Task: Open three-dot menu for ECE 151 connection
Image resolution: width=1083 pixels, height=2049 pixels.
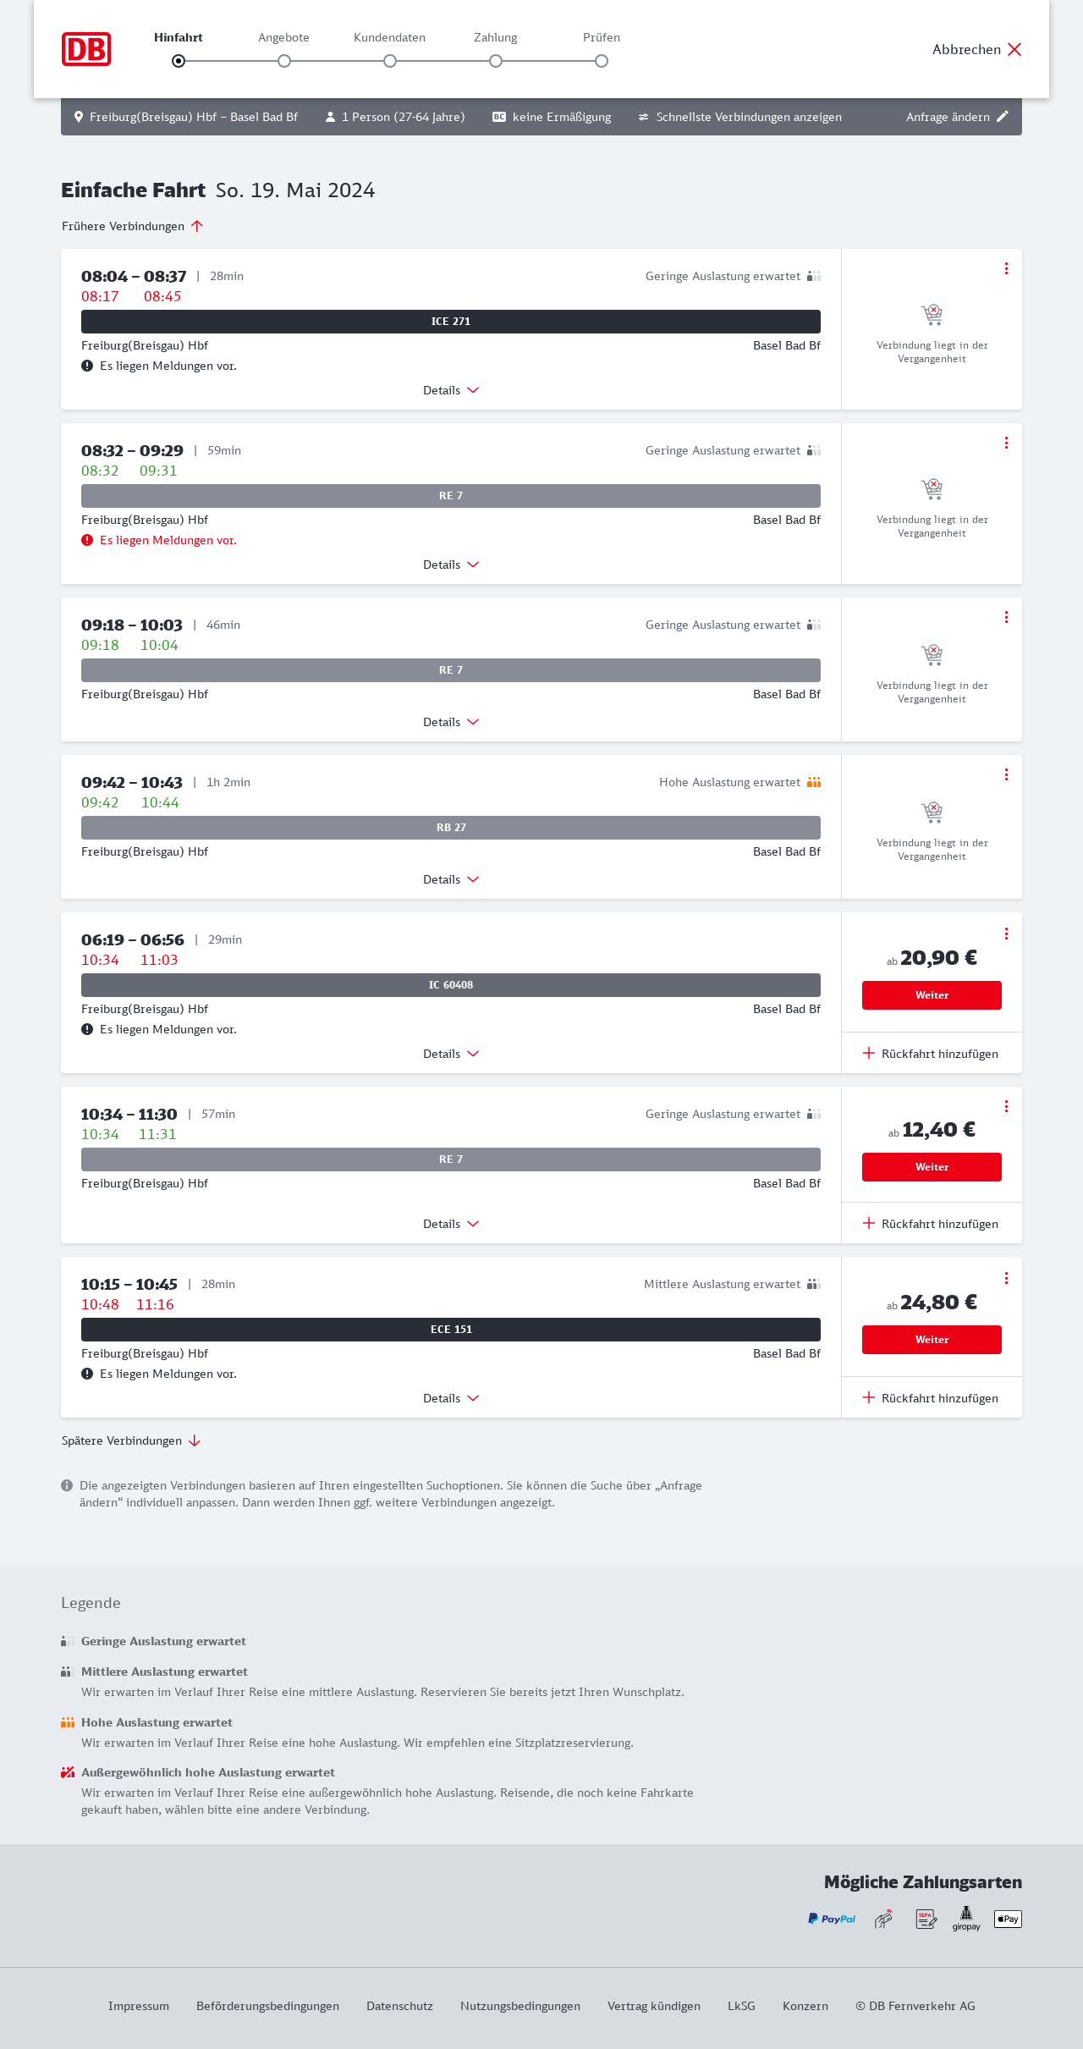Action: (1006, 1278)
